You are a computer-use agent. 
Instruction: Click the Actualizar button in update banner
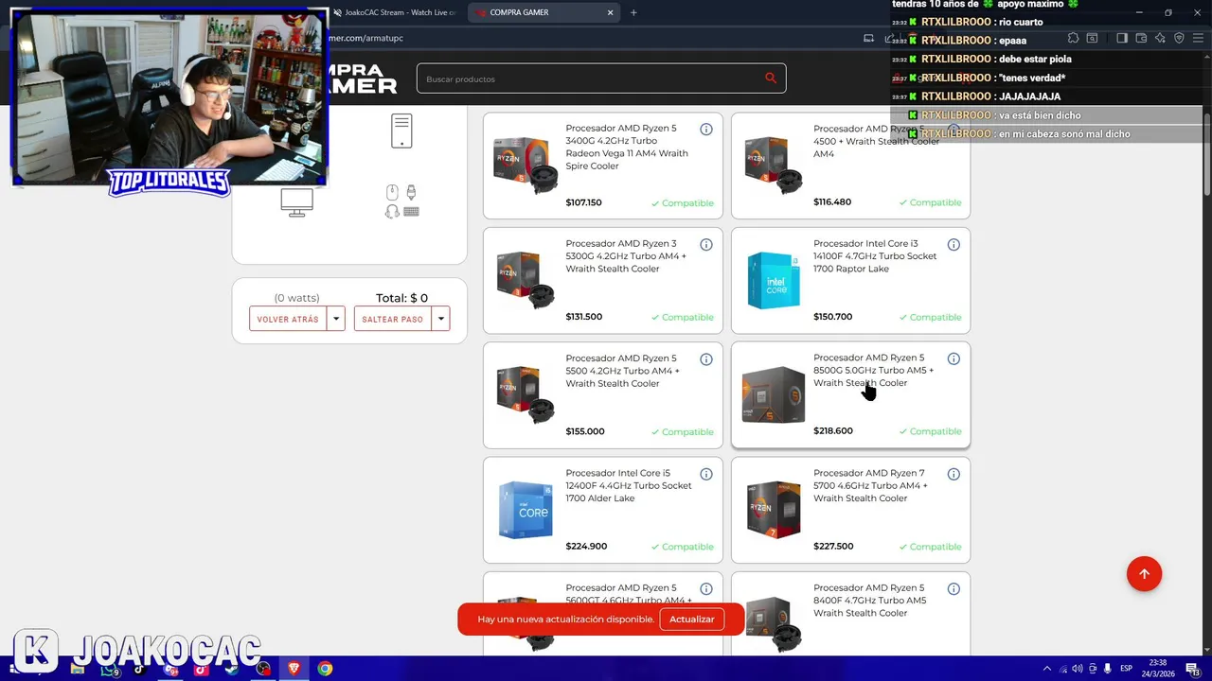pyautogui.click(x=692, y=620)
